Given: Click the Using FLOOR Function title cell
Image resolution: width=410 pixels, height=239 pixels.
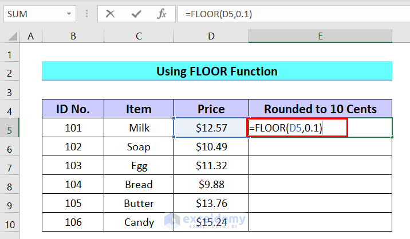Looking at the screenshot, I should click(217, 71).
